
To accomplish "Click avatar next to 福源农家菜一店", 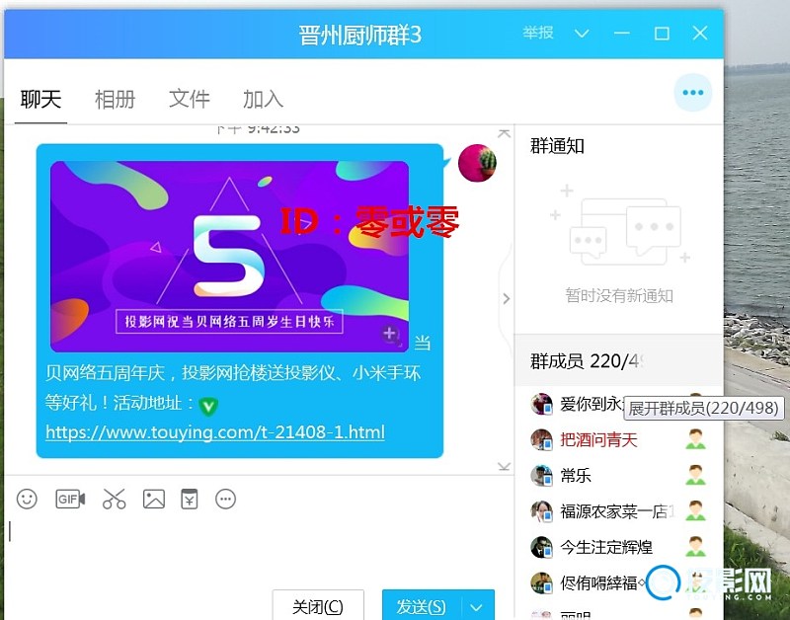I will (x=541, y=511).
